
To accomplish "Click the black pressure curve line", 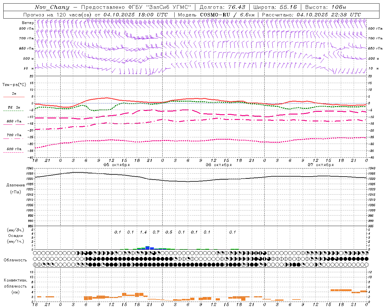I will [x=200, y=181].
